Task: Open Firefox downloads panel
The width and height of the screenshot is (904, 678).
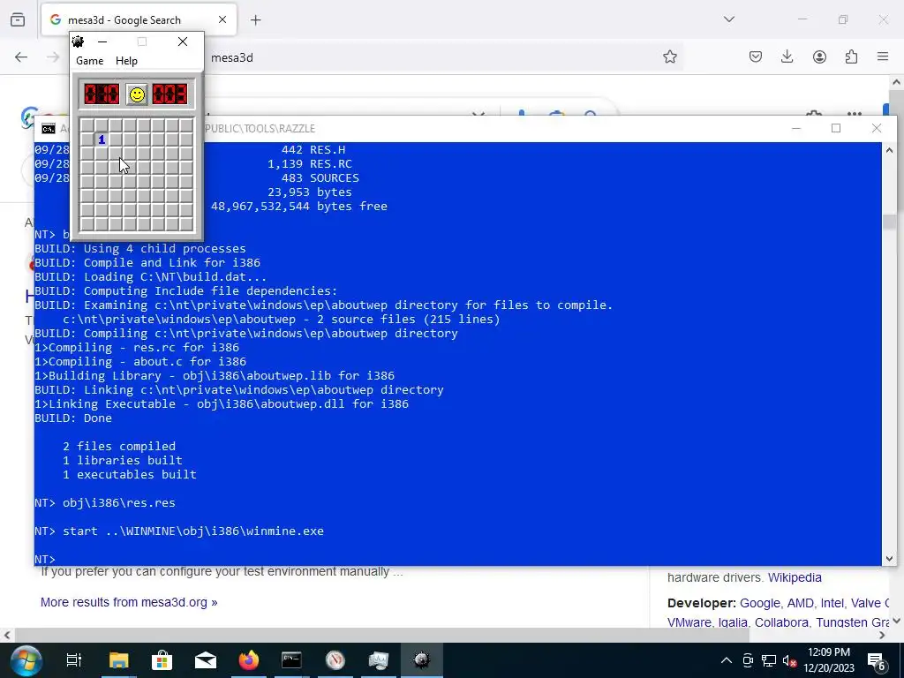Action: pyautogui.click(x=787, y=56)
